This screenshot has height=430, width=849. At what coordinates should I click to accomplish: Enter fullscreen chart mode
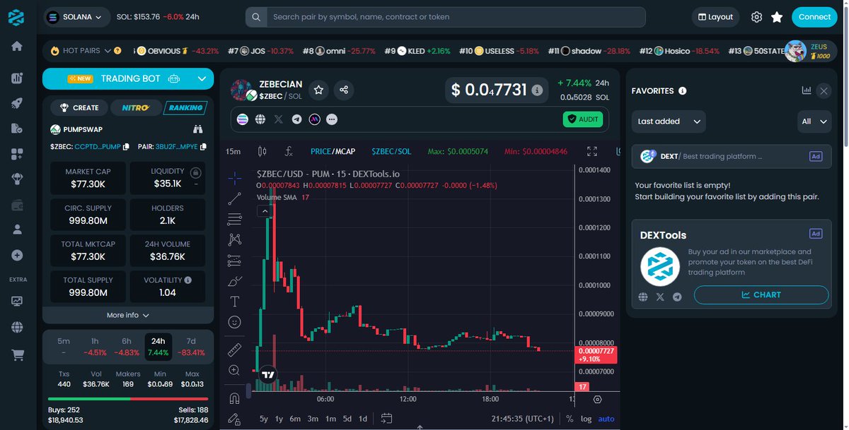(592, 151)
